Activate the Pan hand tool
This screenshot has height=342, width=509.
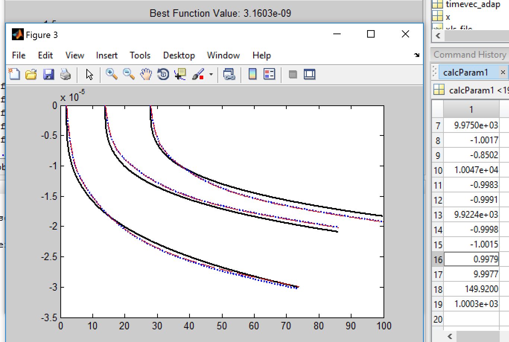pyautogui.click(x=146, y=74)
